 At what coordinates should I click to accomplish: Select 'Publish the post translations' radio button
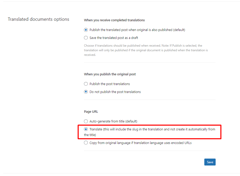tap(86, 84)
